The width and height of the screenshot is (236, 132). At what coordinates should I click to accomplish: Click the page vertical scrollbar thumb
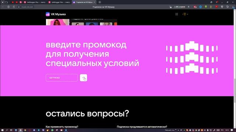[235, 90]
